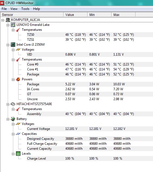Open the Tools menu
Screen dimensions: 153x172
25,9
